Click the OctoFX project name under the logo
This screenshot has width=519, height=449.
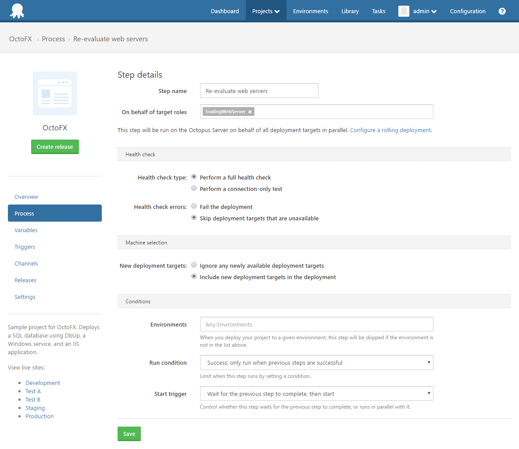tap(55, 128)
